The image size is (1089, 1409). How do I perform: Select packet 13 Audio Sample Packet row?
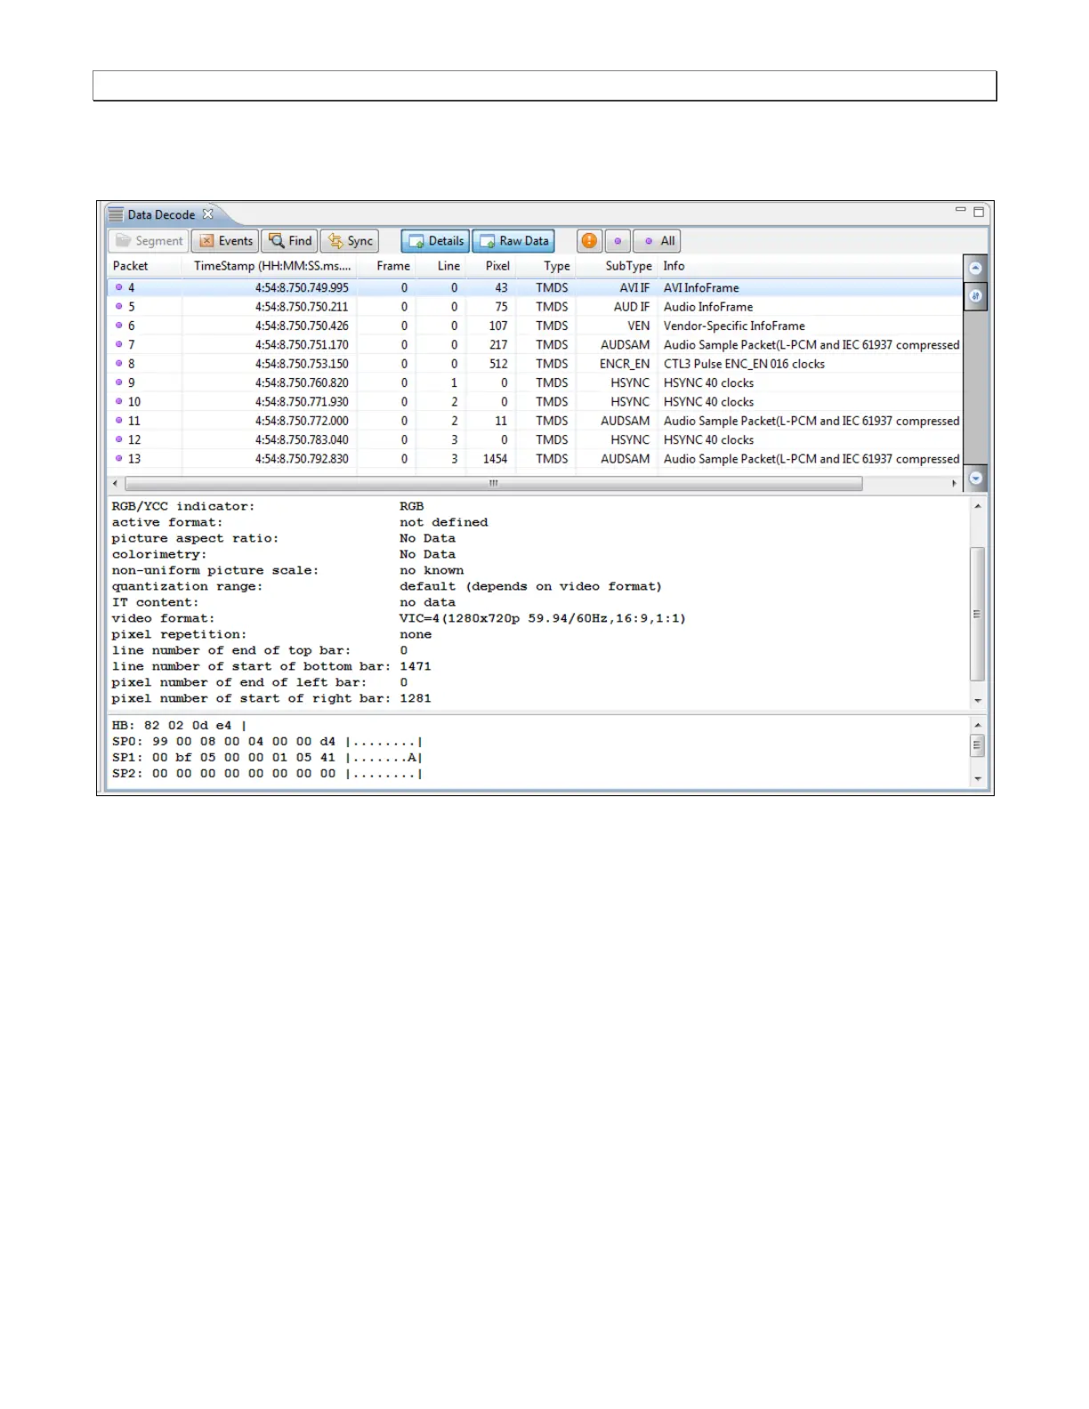[x=535, y=459]
